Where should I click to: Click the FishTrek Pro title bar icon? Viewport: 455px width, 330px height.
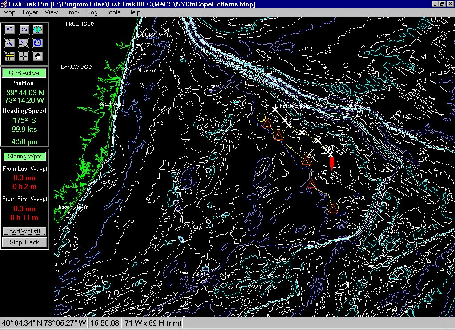pyautogui.click(x=4, y=4)
